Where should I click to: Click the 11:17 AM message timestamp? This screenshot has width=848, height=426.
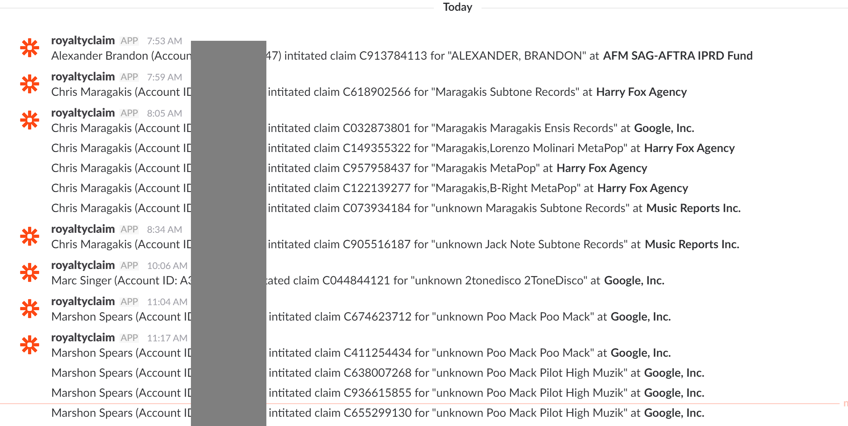167,338
